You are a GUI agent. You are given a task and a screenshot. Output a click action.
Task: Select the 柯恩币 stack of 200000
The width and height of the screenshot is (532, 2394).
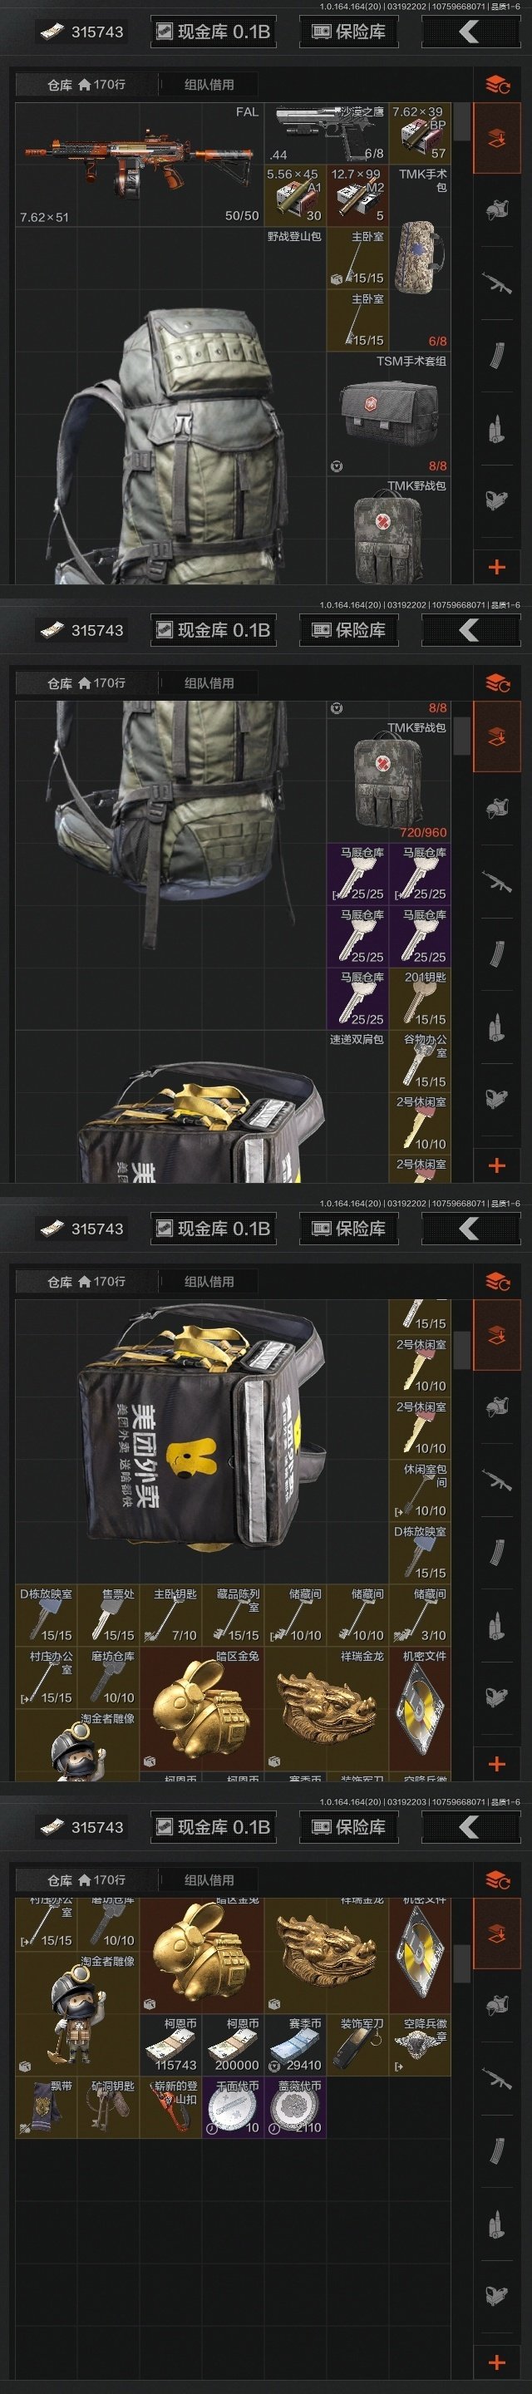coord(233,2045)
